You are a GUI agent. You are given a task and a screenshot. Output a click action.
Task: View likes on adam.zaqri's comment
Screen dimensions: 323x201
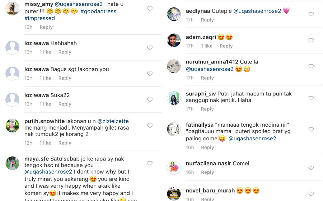pos(207,46)
